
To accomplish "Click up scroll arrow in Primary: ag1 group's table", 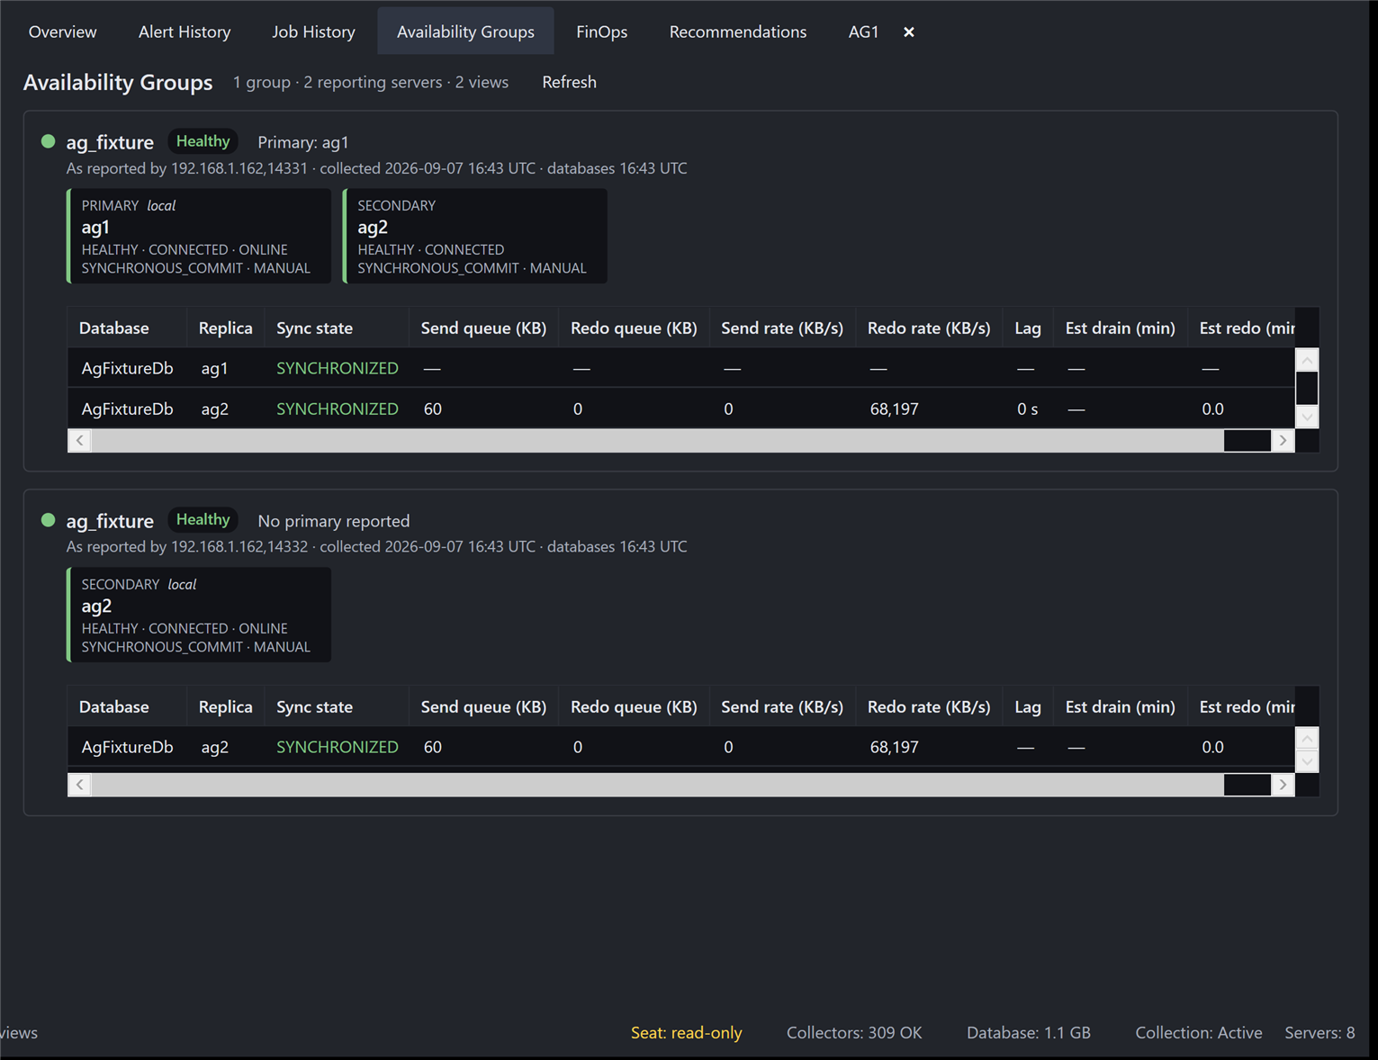I will tap(1307, 359).
